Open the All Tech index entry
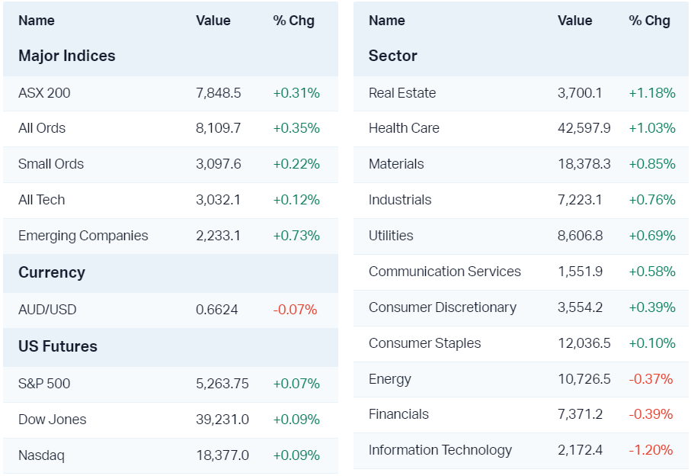This screenshot has height=476, width=691. [42, 200]
